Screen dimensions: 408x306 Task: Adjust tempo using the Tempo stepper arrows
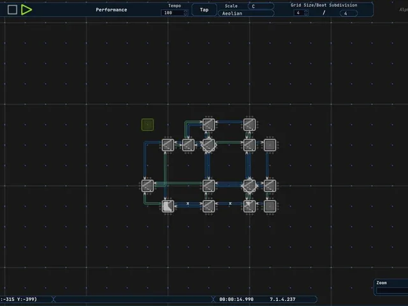click(186, 13)
